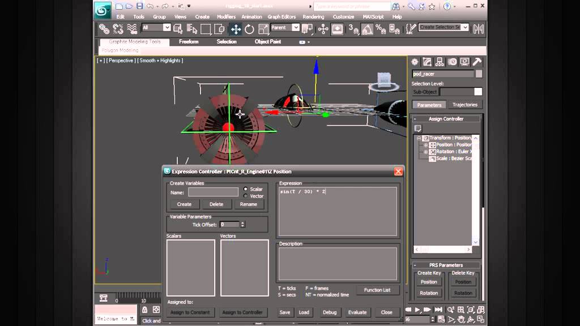Open the Graph Editors menu

point(282,16)
